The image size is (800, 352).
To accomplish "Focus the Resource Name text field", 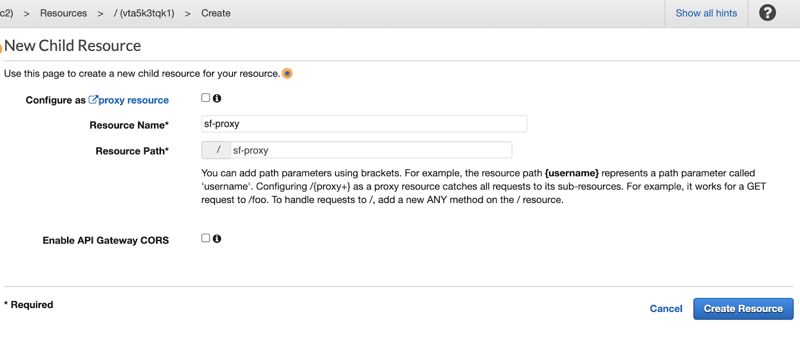I will coord(364,124).
